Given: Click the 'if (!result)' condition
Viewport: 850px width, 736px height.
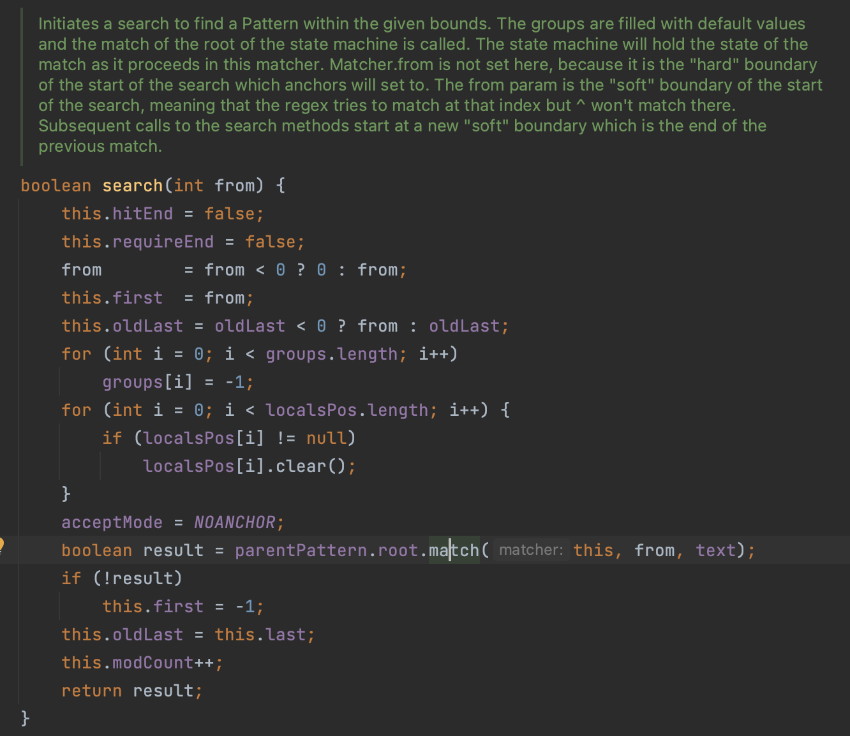Looking at the screenshot, I should [x=122, y=578].
